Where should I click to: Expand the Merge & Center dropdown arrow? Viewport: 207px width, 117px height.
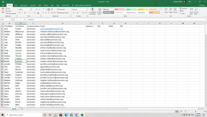(70, 13)
